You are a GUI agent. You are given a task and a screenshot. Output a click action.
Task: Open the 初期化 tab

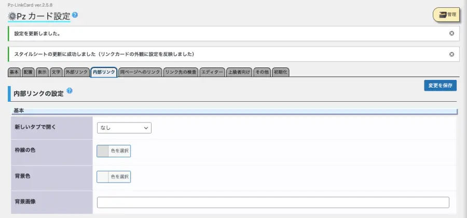[280, 72]
